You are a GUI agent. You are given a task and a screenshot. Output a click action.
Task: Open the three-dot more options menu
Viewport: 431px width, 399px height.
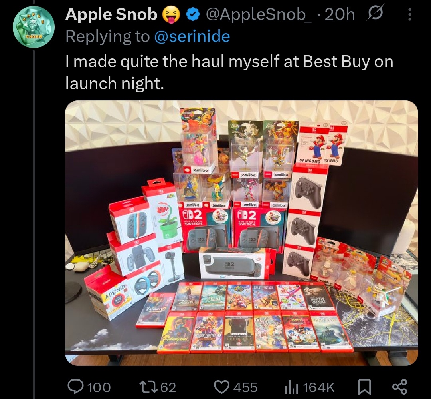point(409,14)
